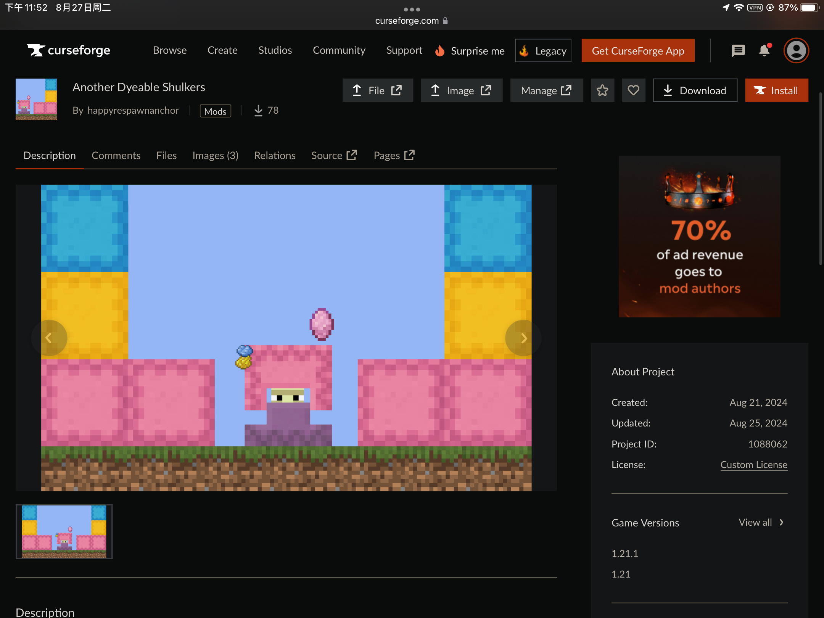The height and width of the screenshot is (618, 824).
Task: Switch to the Relations tab
Action: (275, 156)
